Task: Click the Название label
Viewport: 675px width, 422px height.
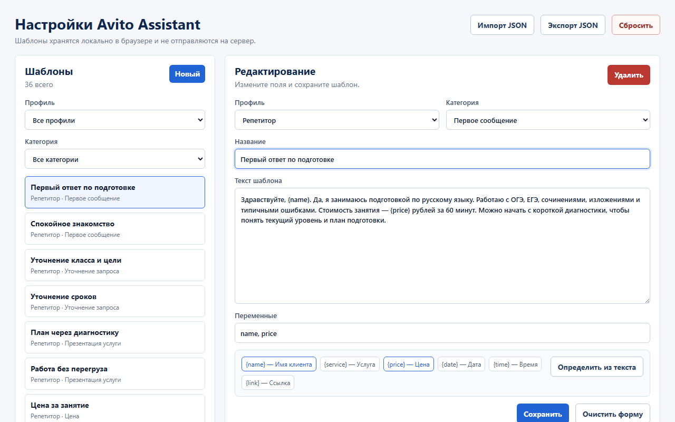Action: (250, 141)
